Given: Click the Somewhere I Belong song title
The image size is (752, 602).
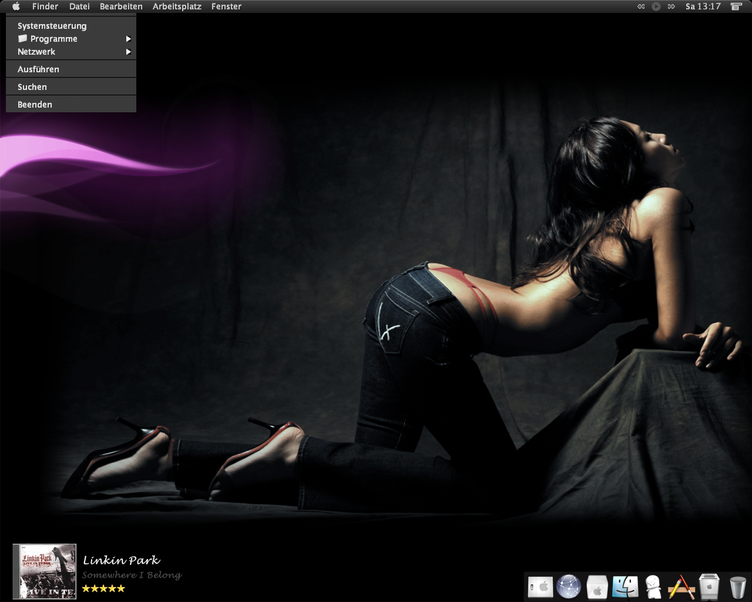Looking at the screenshot, I should click(x=132, y=575).
